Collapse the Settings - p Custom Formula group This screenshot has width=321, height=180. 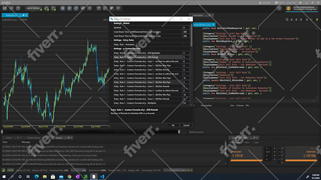111,49
